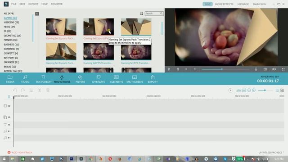Go to next frame in preview
The width and height of the screenshot is (288, 162).
[x=178, y=69]
